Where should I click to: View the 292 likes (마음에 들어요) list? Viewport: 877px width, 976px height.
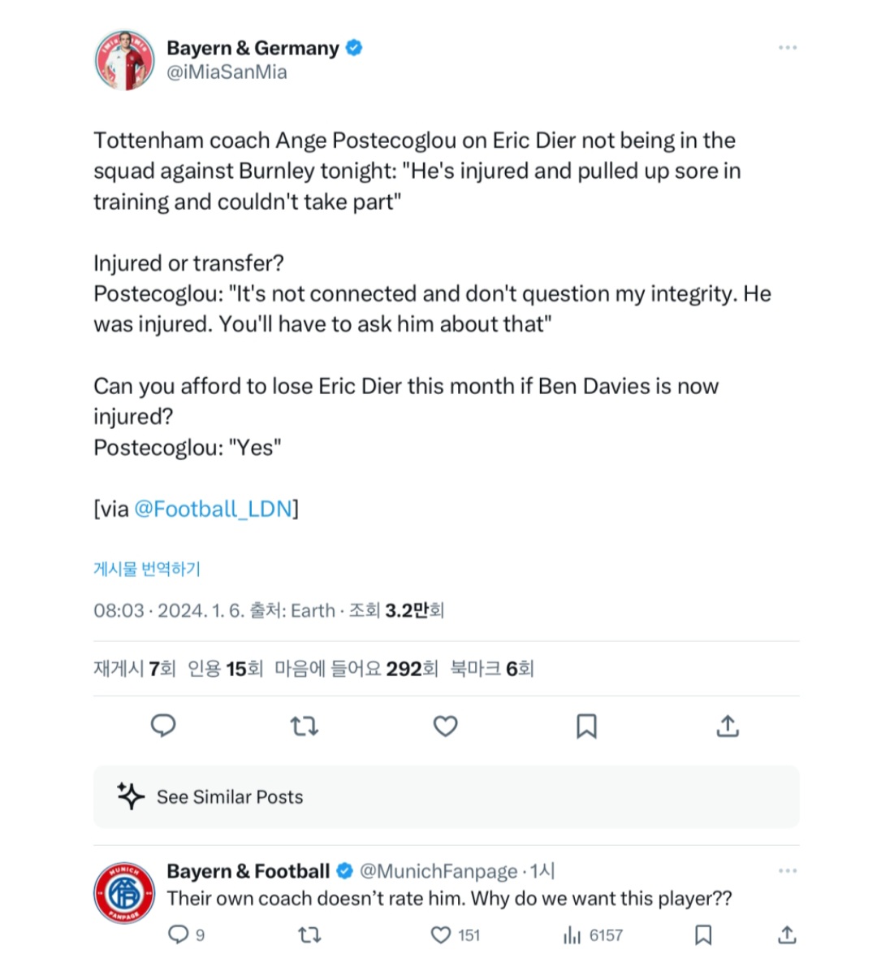point(356,669)
